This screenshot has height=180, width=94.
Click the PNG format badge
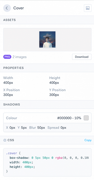click(7, 57)
